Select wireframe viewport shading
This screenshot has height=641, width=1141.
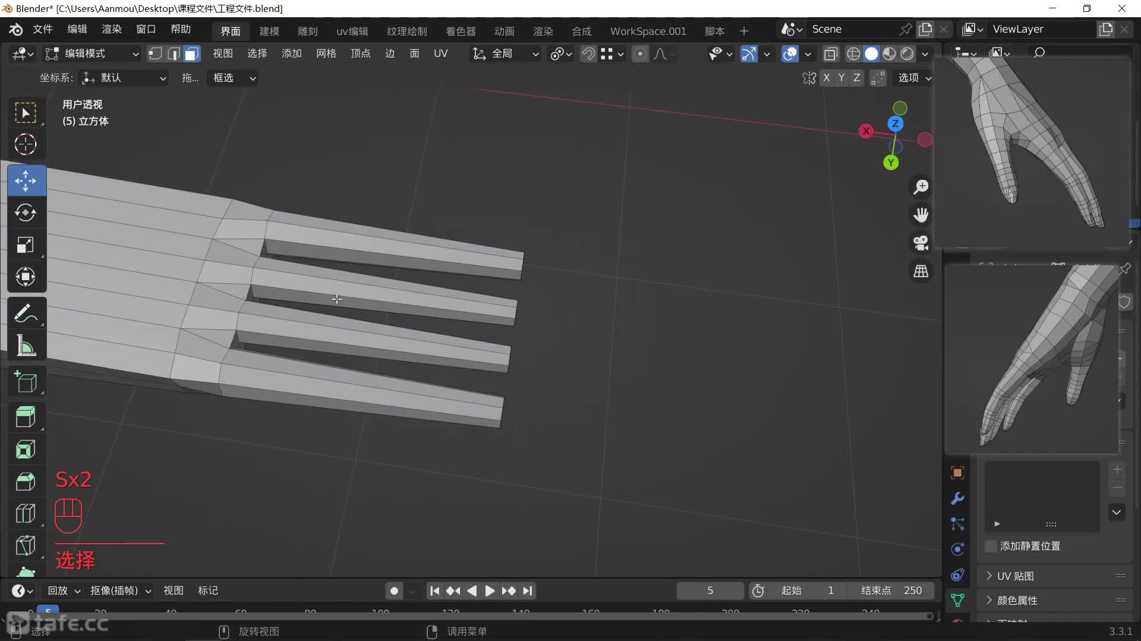pos(853,54)
